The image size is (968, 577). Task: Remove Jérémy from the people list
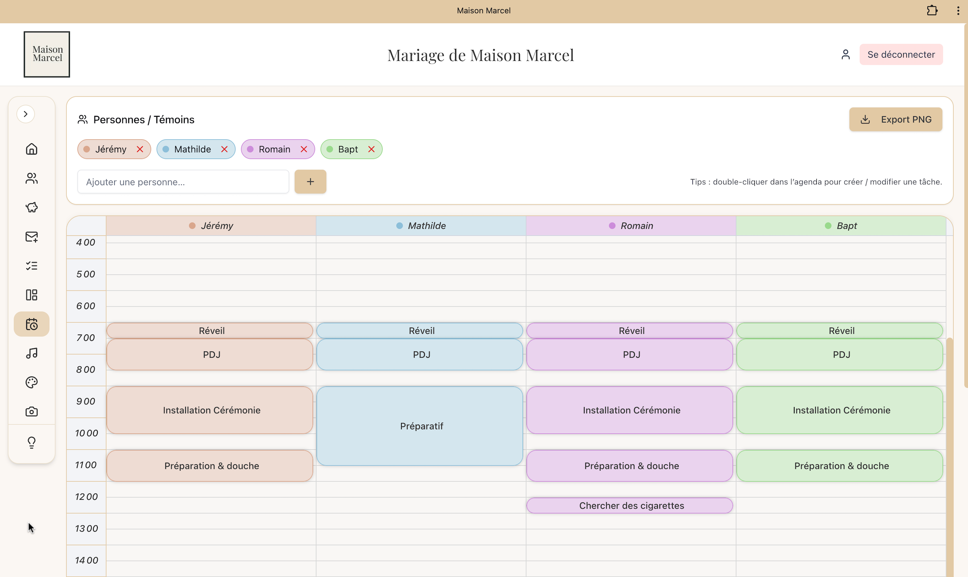point(140,149)
